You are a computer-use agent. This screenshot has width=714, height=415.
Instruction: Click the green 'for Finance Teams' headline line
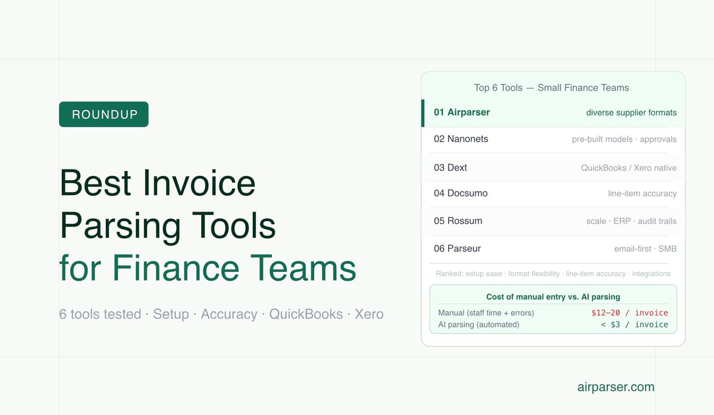pos(208,268)
